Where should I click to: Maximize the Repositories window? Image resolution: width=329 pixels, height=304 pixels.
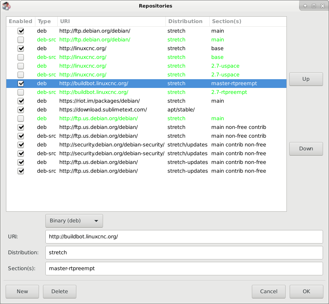pos(314,6)
